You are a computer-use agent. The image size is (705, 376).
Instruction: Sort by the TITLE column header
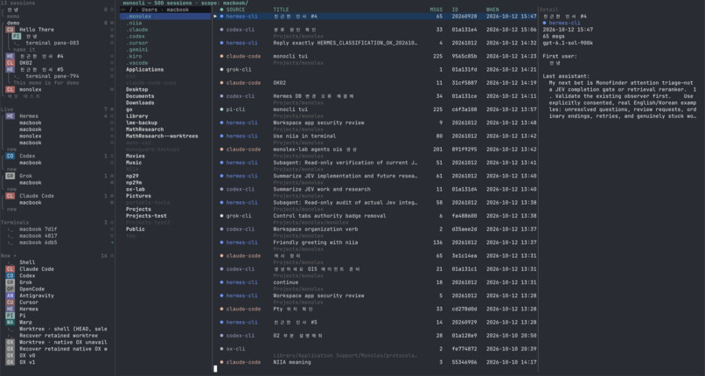(x=281, y=10)
